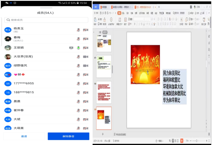The width and height of the screenshot is (213, 145).
Task: Switch to the 插入 ribbon tab
Action: coord(123,13)
